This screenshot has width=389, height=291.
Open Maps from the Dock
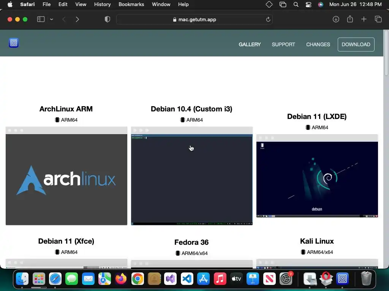[104, 278]
